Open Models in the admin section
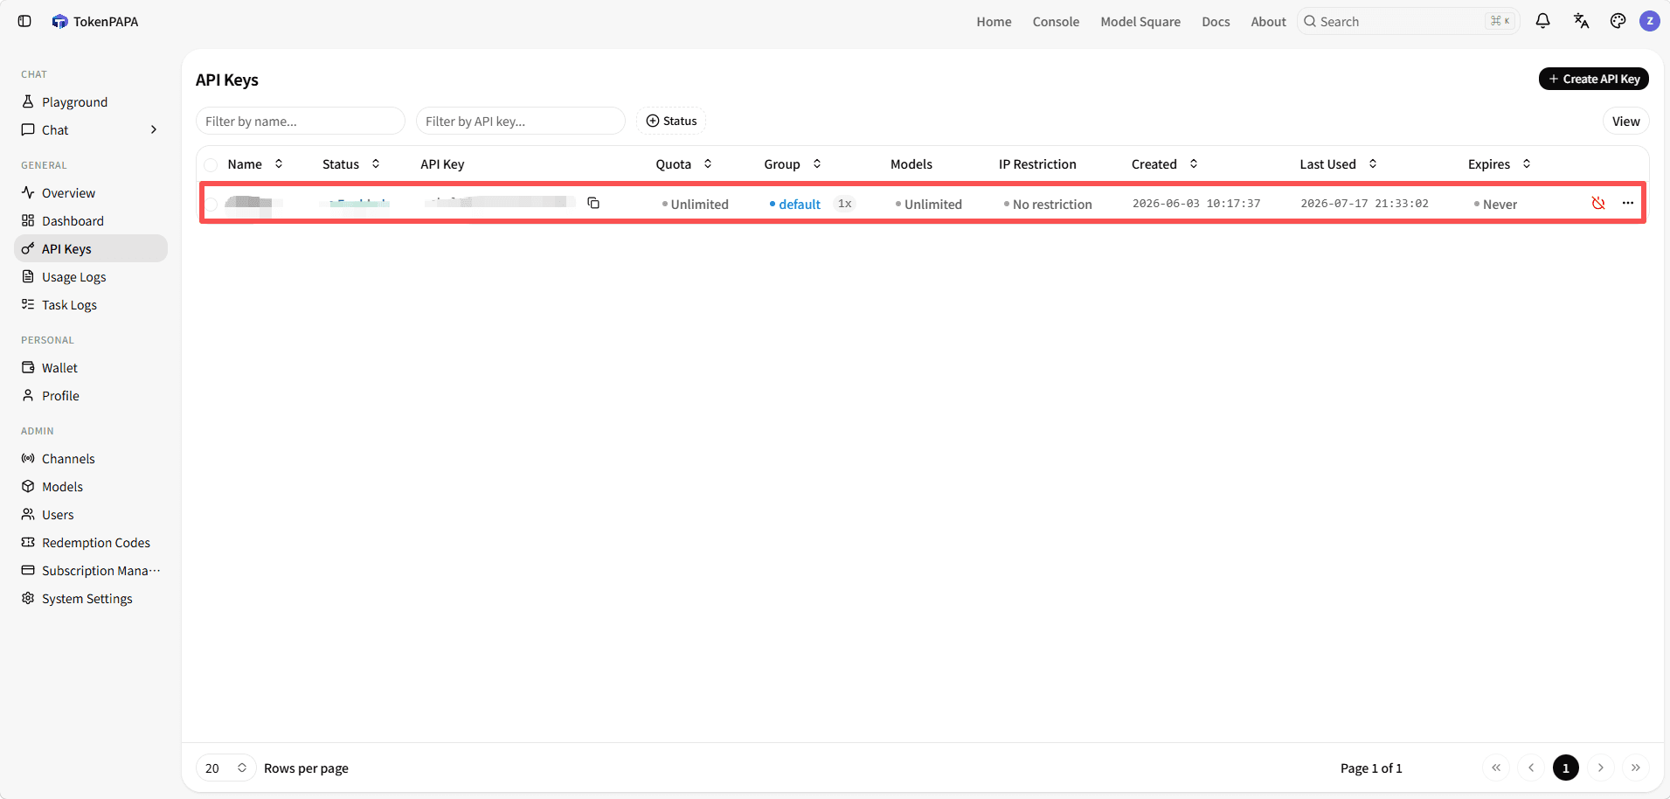 tap(91, 487)
